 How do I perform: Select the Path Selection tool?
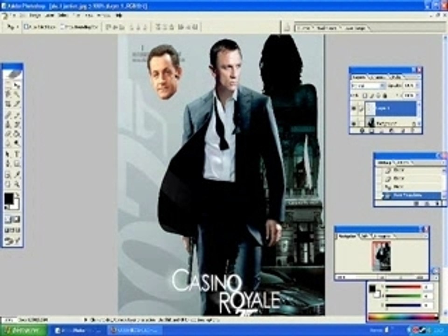pos(8,154)
